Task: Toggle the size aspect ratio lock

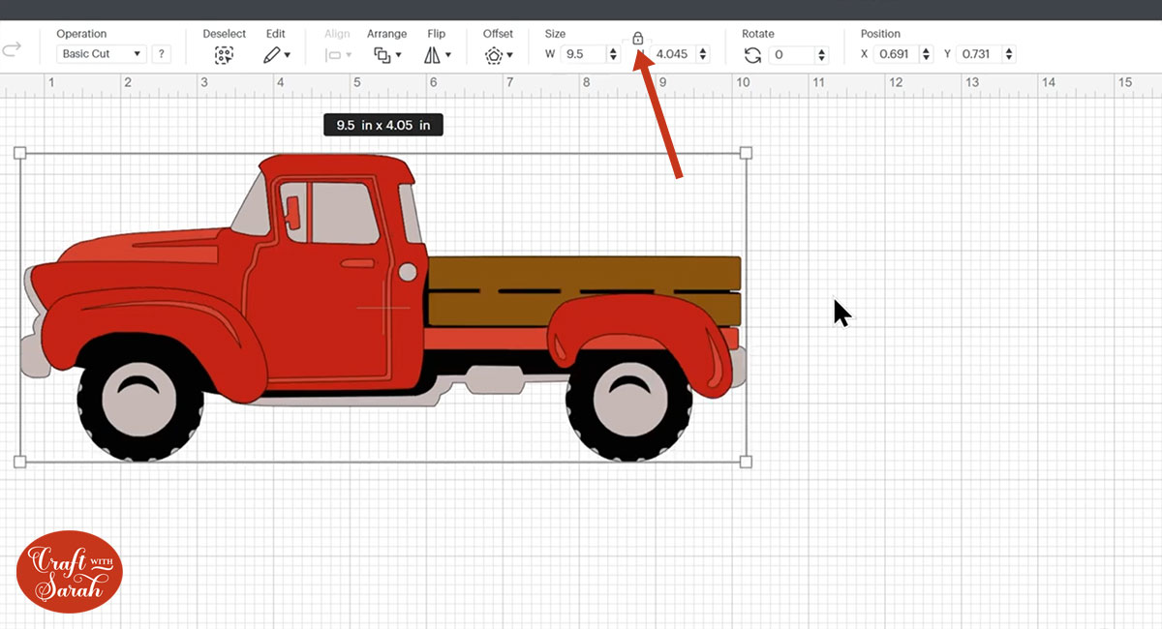Action: [637, 39]
